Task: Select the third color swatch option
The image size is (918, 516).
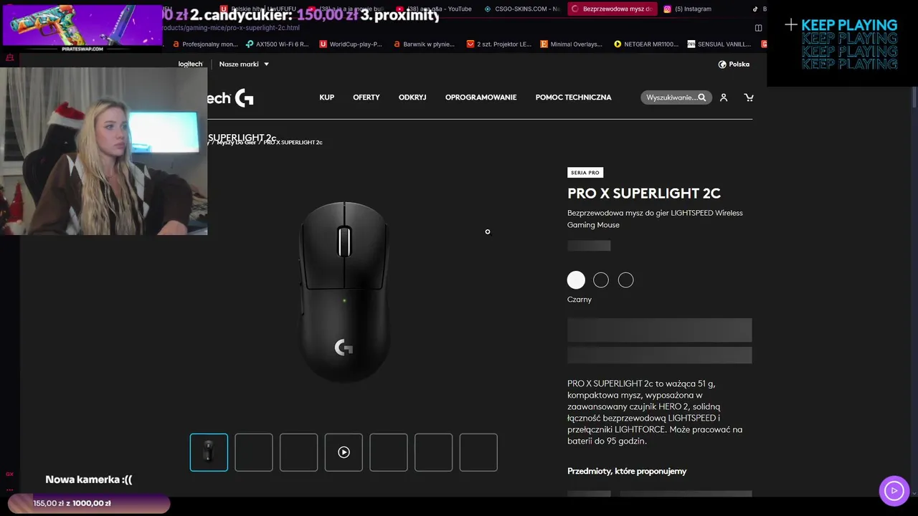Action: tap(626, 280)
